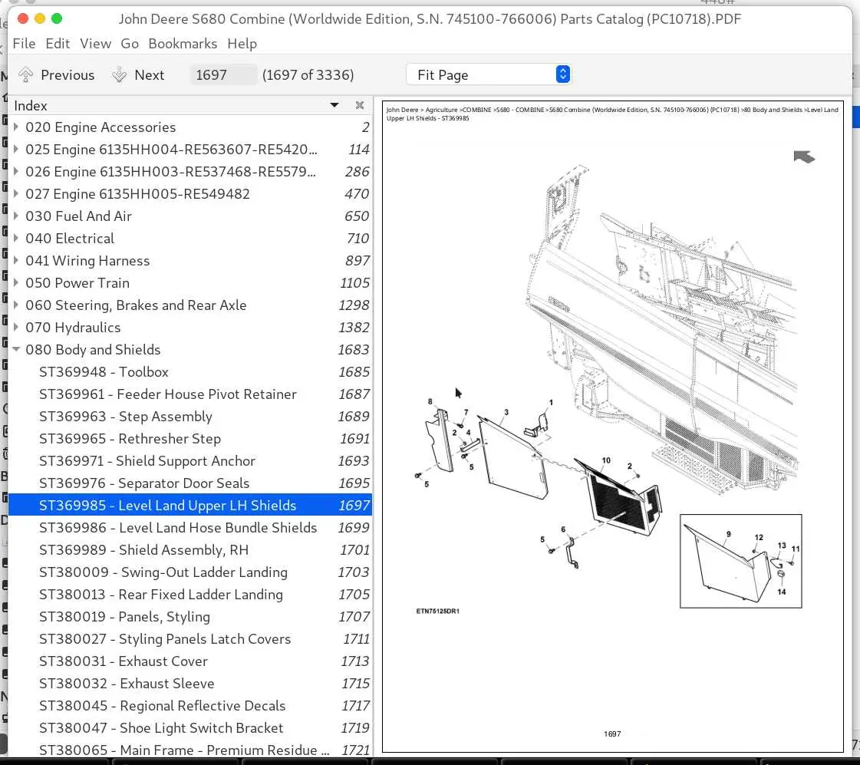Select ST380019 - Panels, Styling entry
The height and width of the screenshot is (765, 860).
189,616
